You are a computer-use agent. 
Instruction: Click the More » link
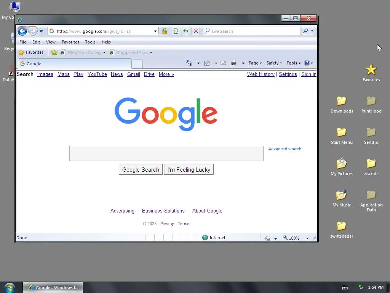(166, 74)
